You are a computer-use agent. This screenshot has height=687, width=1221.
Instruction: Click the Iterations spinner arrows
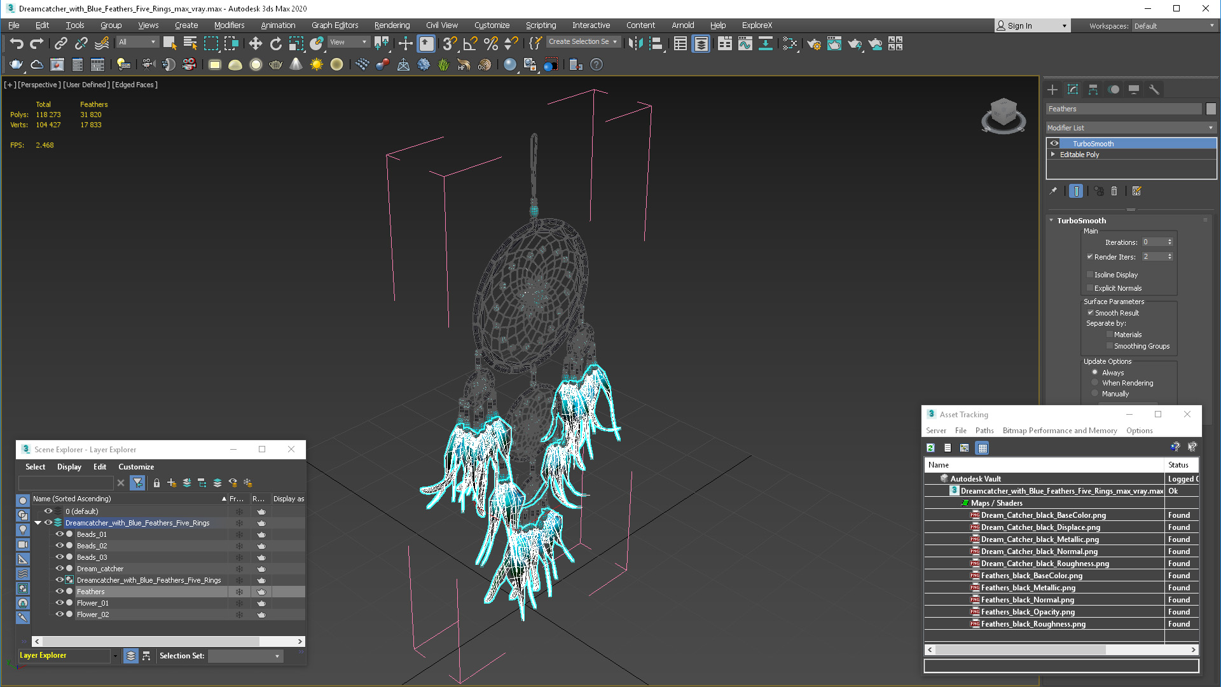pyautogui.click(x=1169, y=242)
